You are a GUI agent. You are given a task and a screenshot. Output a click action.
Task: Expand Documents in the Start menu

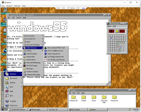click(x=13, y=78)
